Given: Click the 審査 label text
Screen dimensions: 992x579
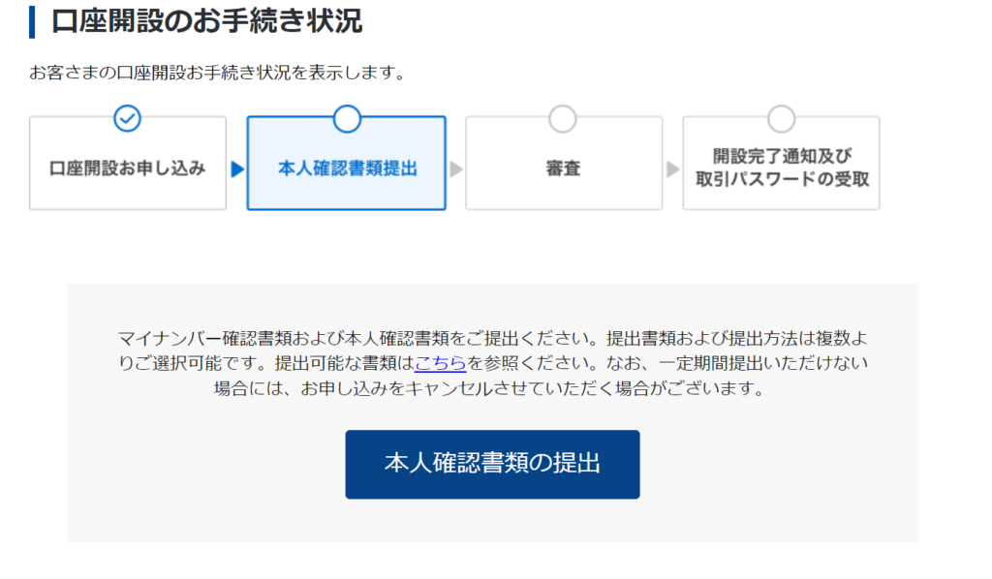Looking at the screenshot, I should pos(563,168).
